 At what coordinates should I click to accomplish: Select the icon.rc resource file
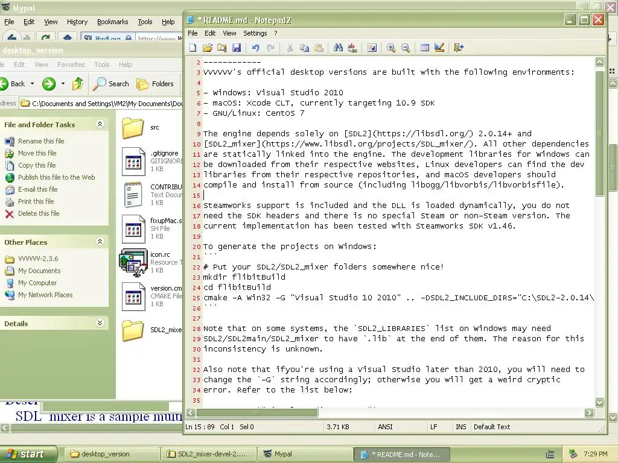pyautogui.click(x=133, y=262)
